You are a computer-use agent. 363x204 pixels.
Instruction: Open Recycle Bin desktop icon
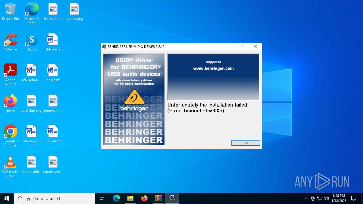click(10, 12)
